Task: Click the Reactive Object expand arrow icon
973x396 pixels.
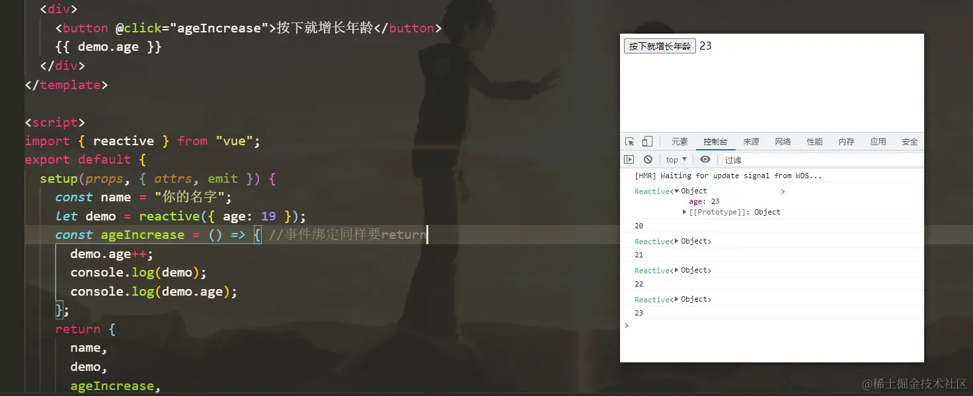Action: pos(676,191)
